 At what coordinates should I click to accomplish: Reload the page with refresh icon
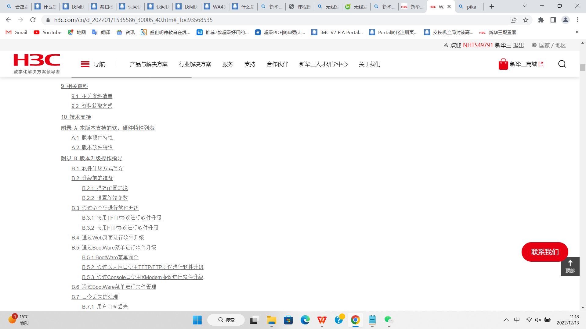pyautogui.click(x=33, y=20)
